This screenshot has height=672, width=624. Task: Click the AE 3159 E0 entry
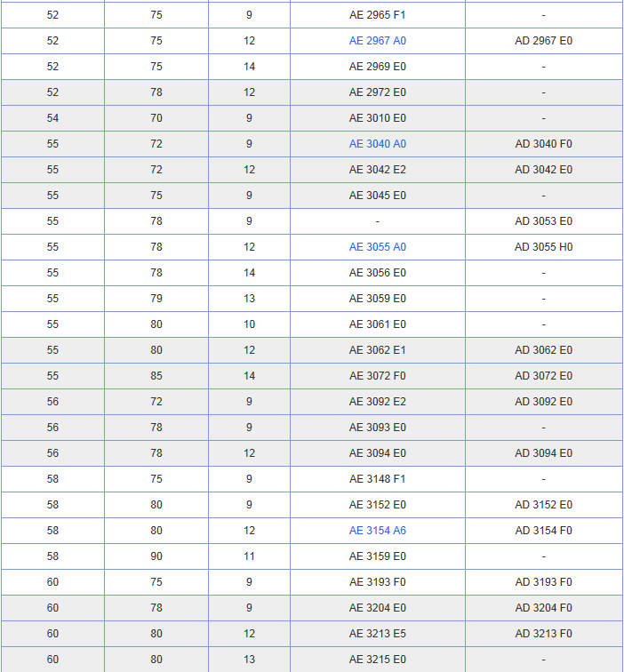click(377, 556)
